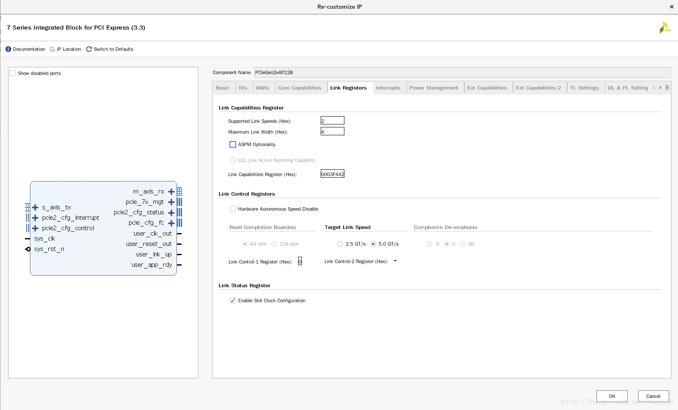678x410 pixels.
Task: Toggle DLL Link Active Reporting Capability checkbox
Action: click(x=233, y=160)
